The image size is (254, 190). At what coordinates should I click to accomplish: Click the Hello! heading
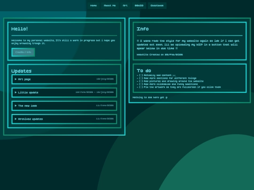click(19, 29)
